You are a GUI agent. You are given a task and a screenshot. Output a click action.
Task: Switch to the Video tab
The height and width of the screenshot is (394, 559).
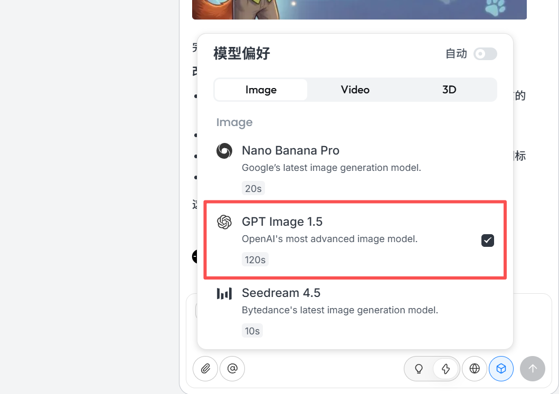point(355,90)
